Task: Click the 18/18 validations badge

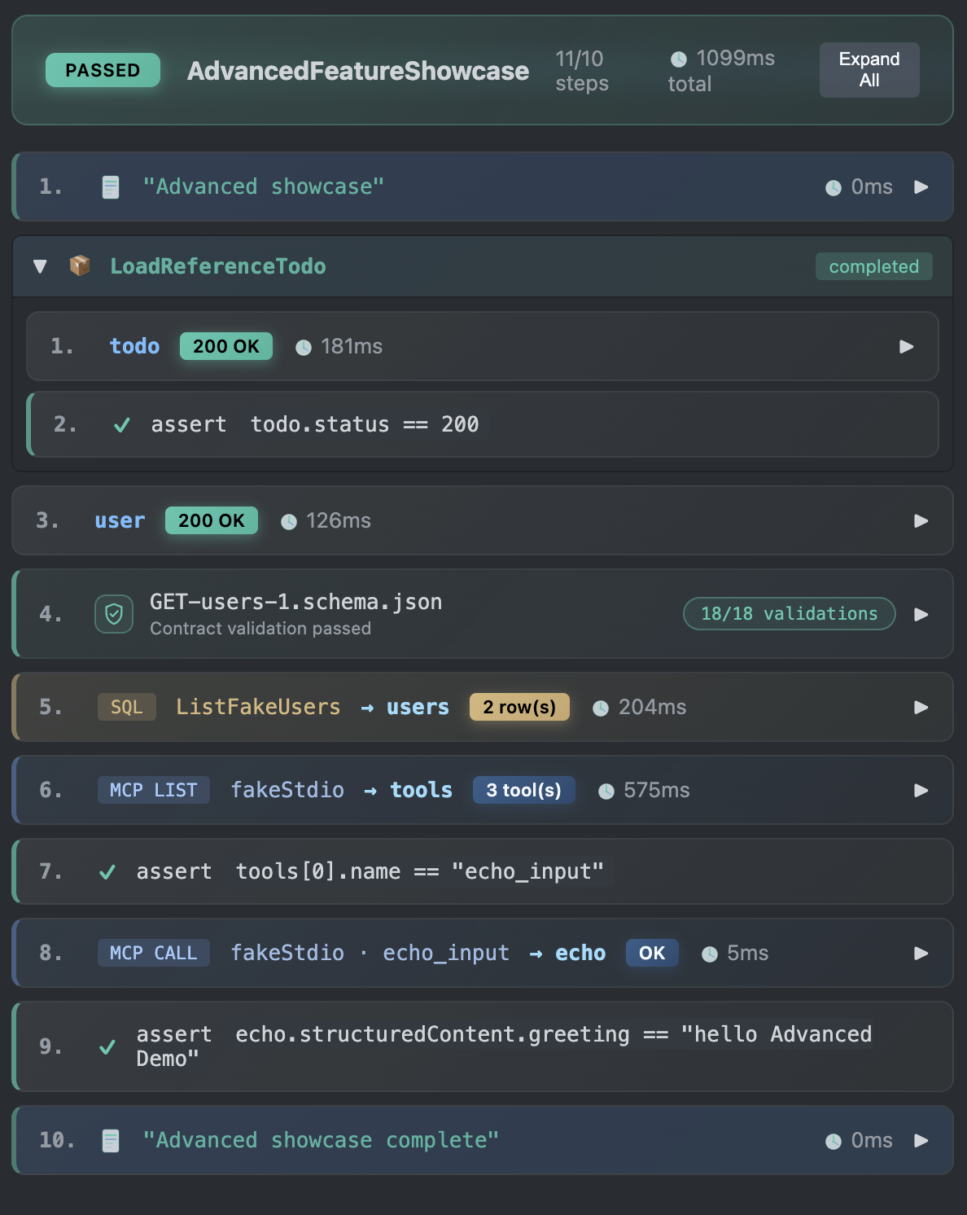Action: [x=790, y=614]
